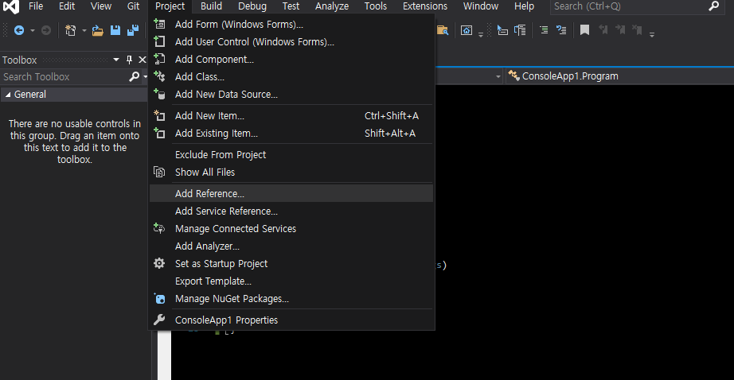Open the Git menu

click(134, 6)
